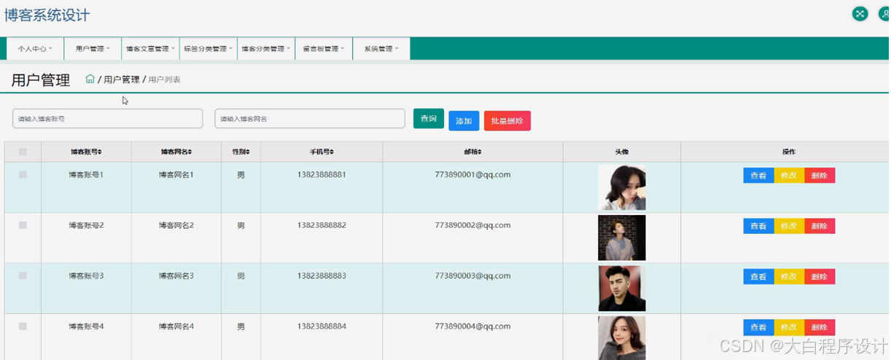
Task: Click the 用户列表 breadcrumb text
Action: [x=164, y=79]
